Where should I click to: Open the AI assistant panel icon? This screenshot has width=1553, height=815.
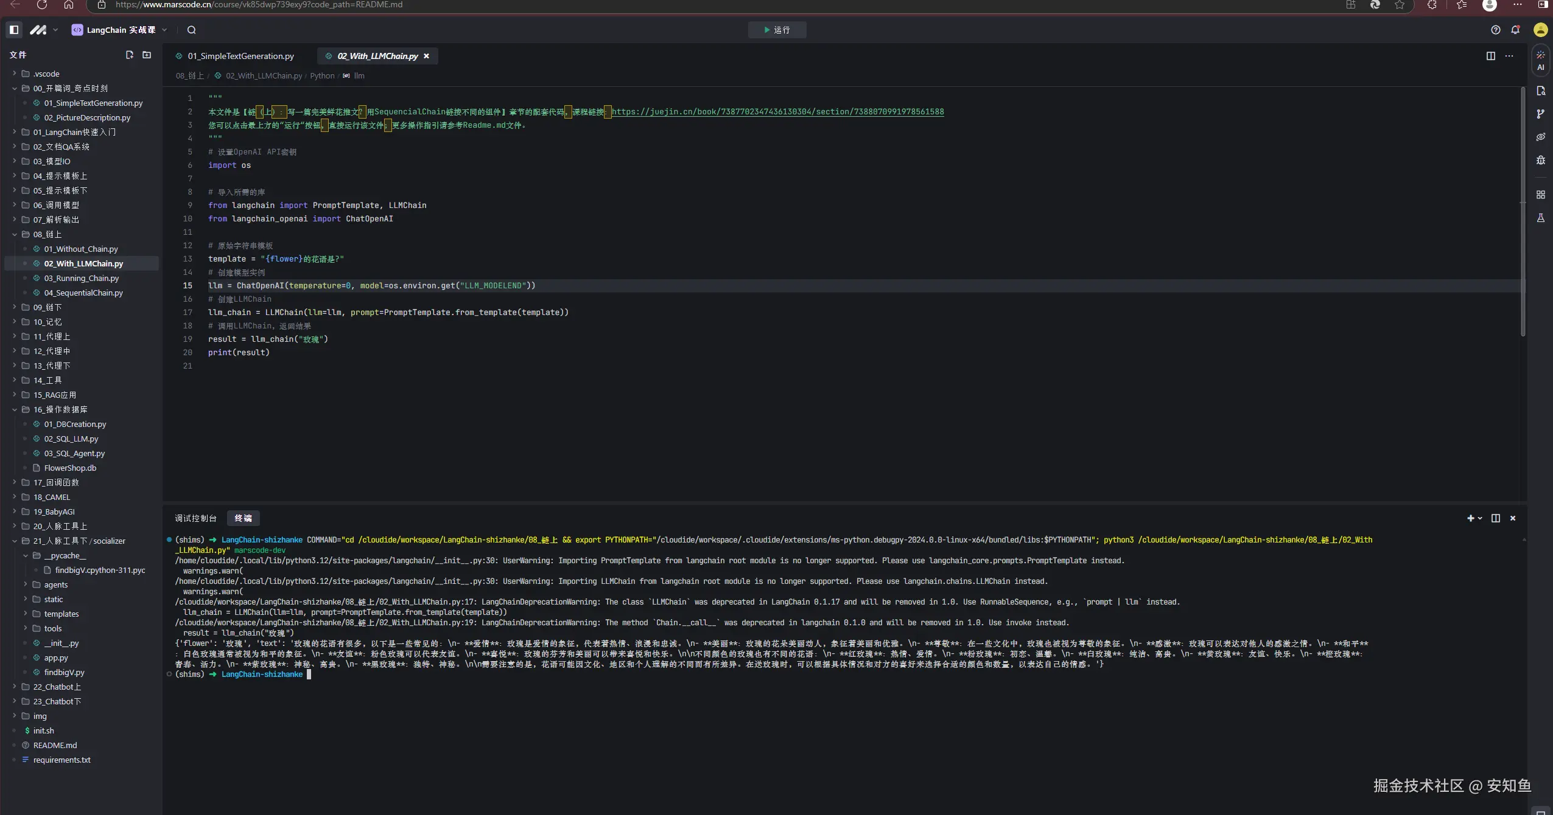click(1540, 60)
